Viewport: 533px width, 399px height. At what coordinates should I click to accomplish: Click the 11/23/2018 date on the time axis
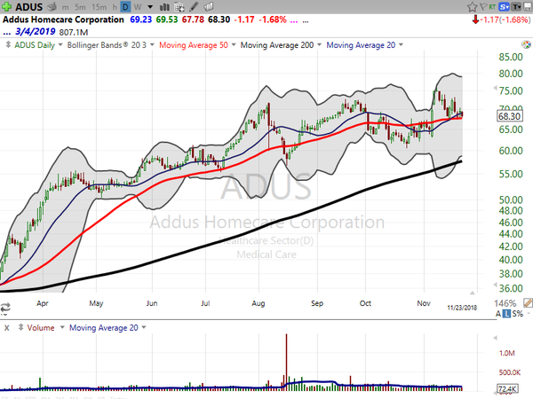pos(462,308)
